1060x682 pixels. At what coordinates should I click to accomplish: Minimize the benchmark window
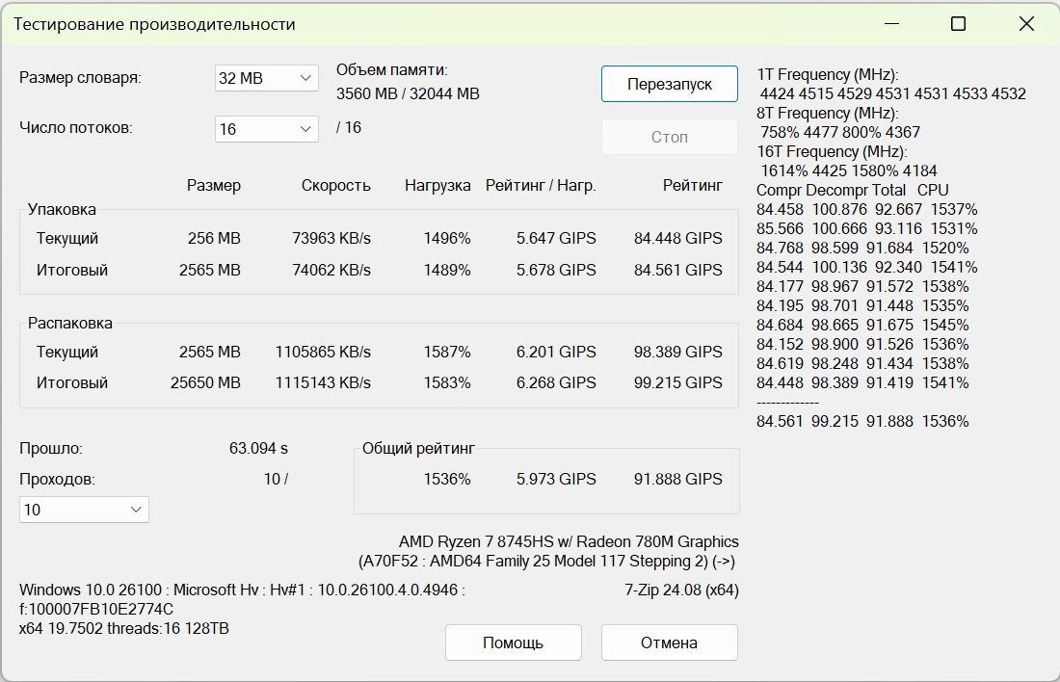(x=889, y=24)
